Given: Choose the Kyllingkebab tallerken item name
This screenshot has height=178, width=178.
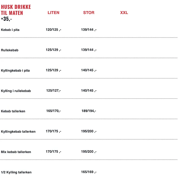Looking at the screenshot, I should (x=18, y=132).
